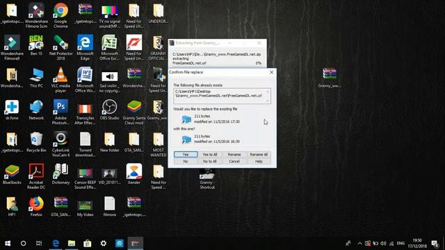Select GRANNY OFFICIAL archive icon

158,47
